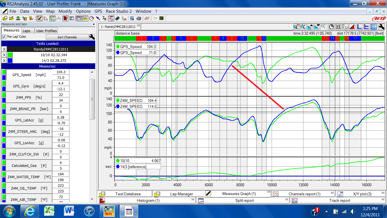387x218 pixels.
Task: Remove lap 14/3 02.28.272 with its X
Action: click(x=4, y=60)
